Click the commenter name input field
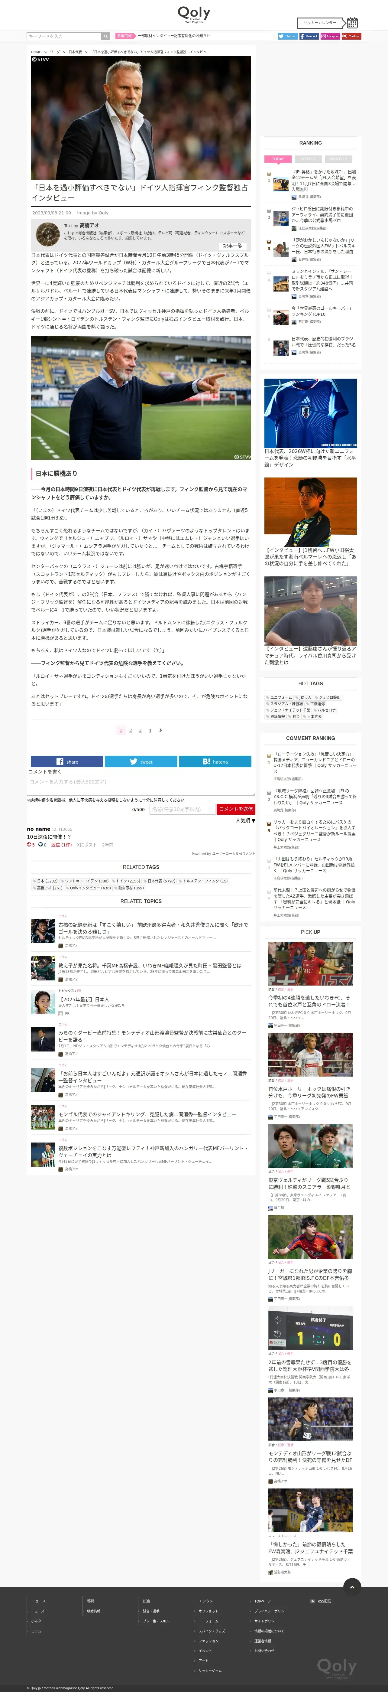 point(182,809)
